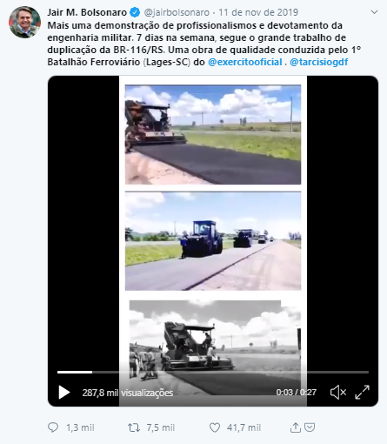Open the tweet date 11 de nov de 2019
Viewport: 387px width, 444px height.
(258, 12)
